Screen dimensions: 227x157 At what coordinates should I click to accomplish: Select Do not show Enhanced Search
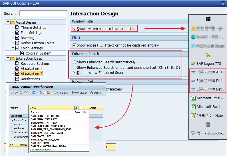tap(75, 73)
